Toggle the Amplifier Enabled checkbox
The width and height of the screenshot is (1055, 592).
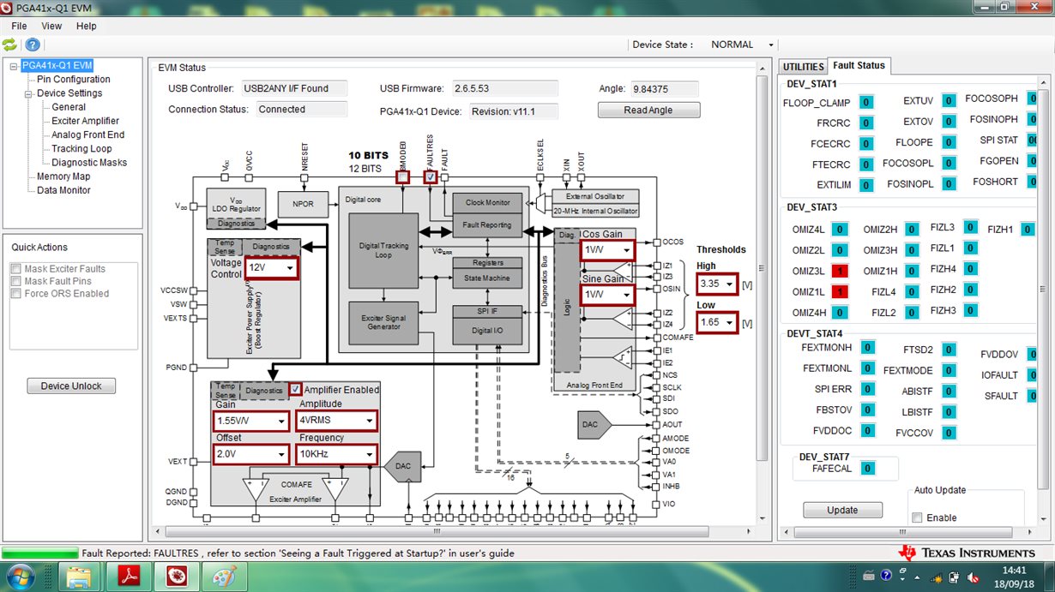click(x=295, y=389)
